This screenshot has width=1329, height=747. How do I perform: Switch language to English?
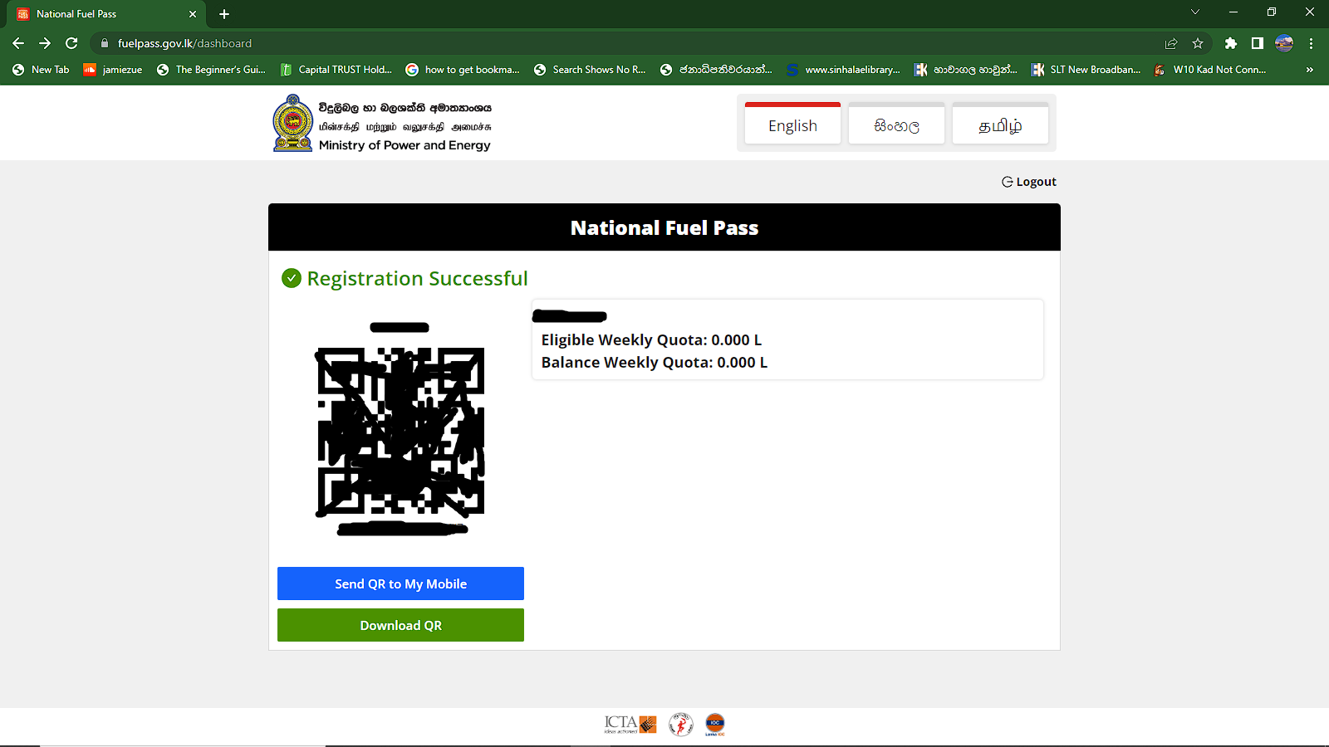coord(792,124)
